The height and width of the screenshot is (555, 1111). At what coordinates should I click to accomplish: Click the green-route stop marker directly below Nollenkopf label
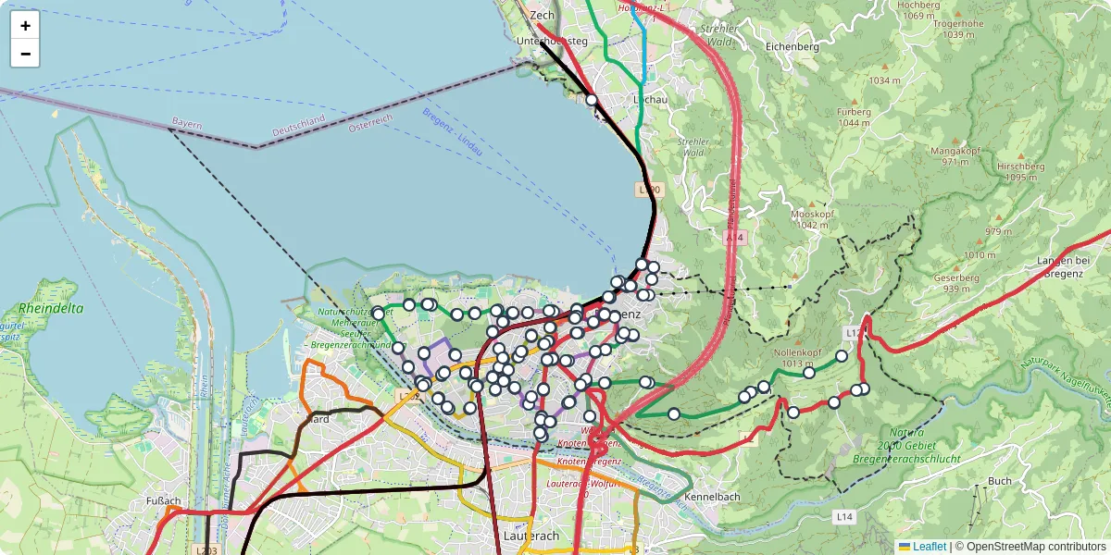coord(809,373)
